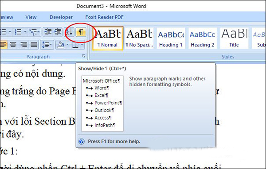Open the Foxit Reader PDF tab
The image size is (266, 169).
click(104, 17)
